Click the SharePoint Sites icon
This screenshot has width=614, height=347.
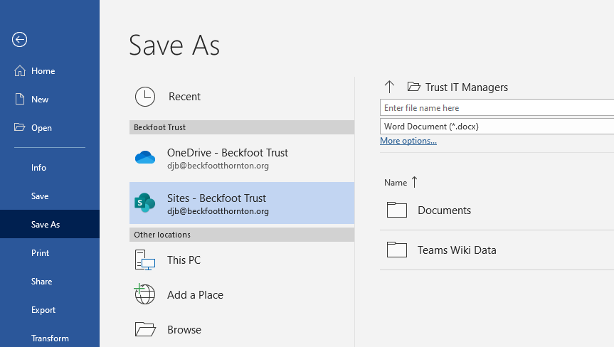tap(145, 203)
